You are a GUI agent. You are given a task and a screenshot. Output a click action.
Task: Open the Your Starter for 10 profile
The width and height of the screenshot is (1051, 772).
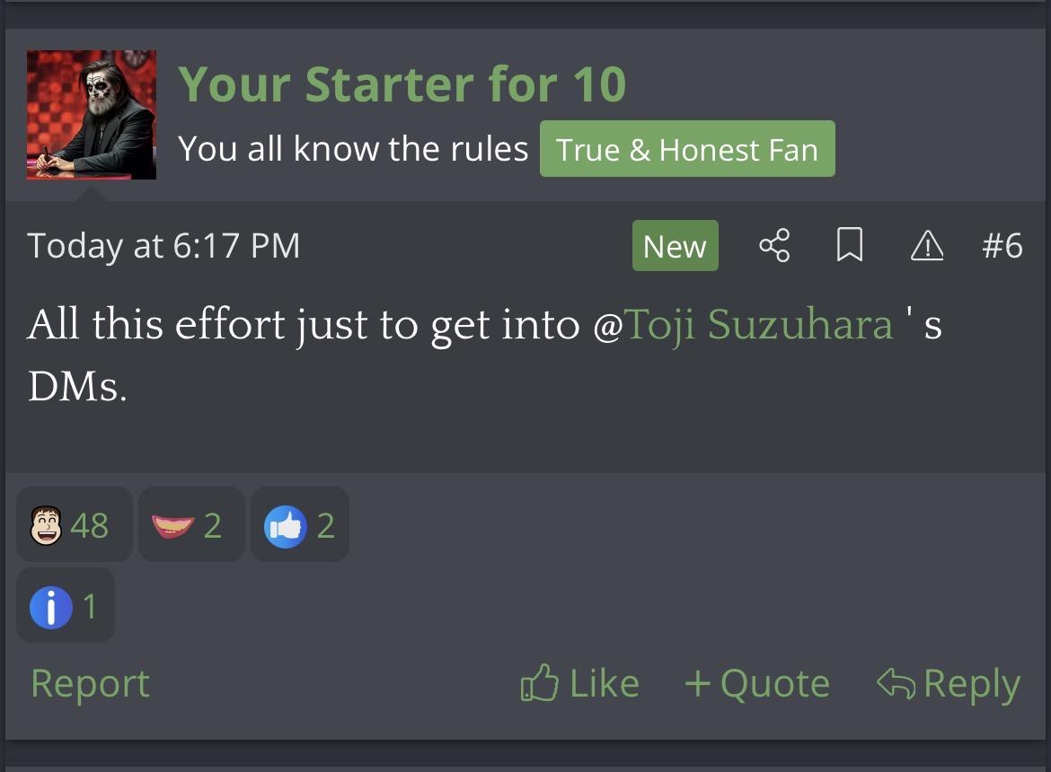pos(402,85)
